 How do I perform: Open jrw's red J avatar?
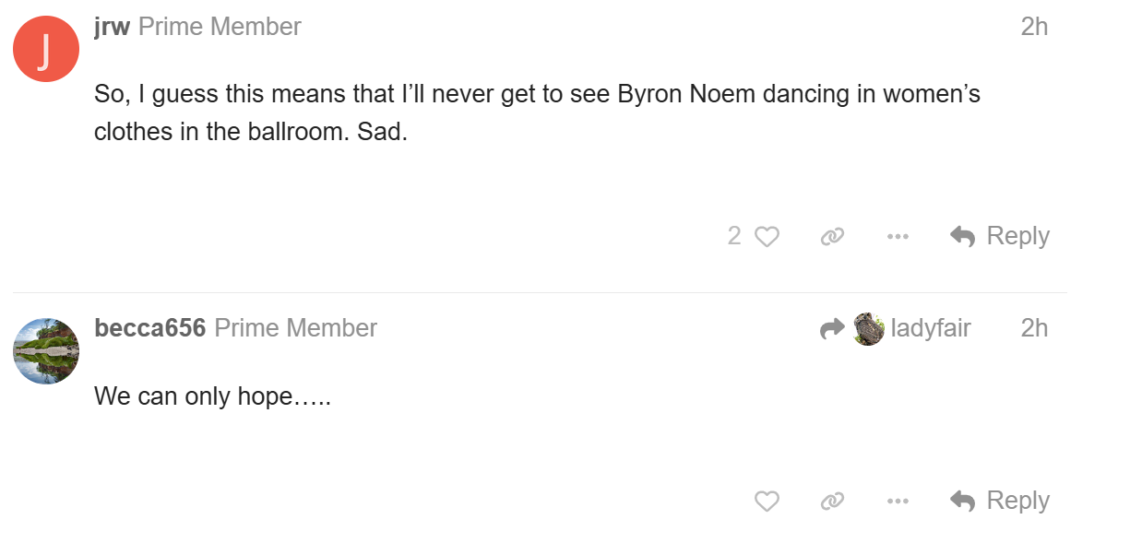(x=45, y=49)
